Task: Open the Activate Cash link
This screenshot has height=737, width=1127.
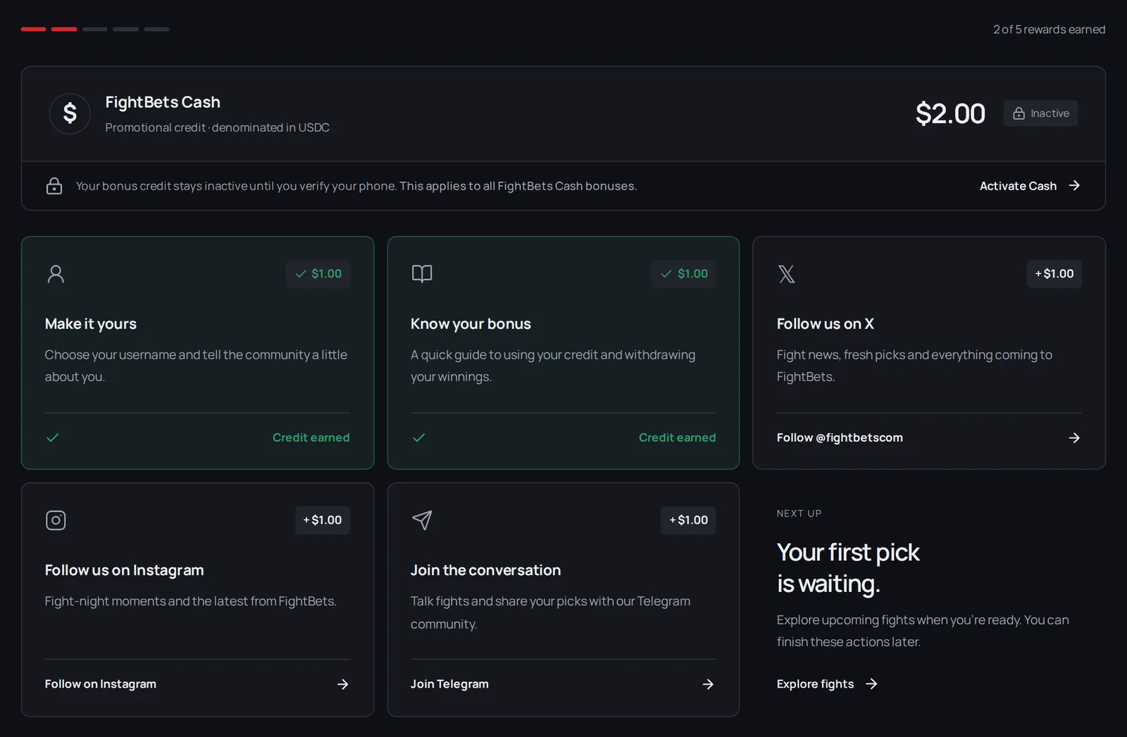Action: (x=1030, y=186)
